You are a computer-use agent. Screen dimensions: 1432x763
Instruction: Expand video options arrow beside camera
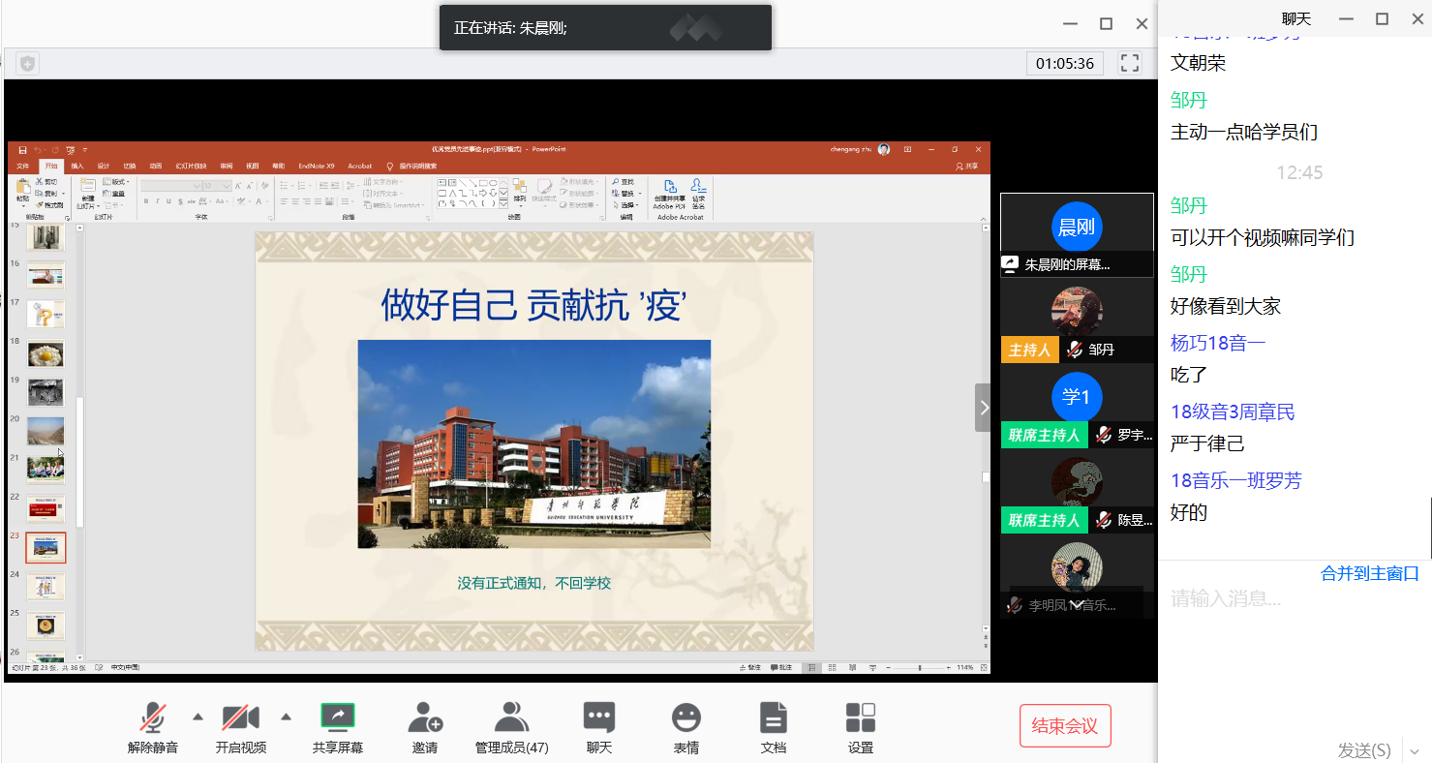pyautogui.click(x=286, y=717)
